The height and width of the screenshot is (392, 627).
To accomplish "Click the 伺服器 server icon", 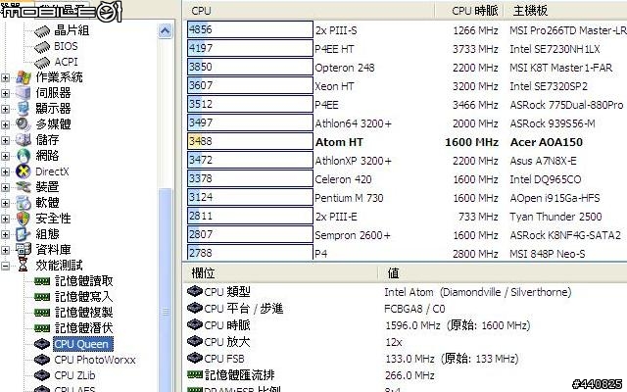I will point(24,93).
